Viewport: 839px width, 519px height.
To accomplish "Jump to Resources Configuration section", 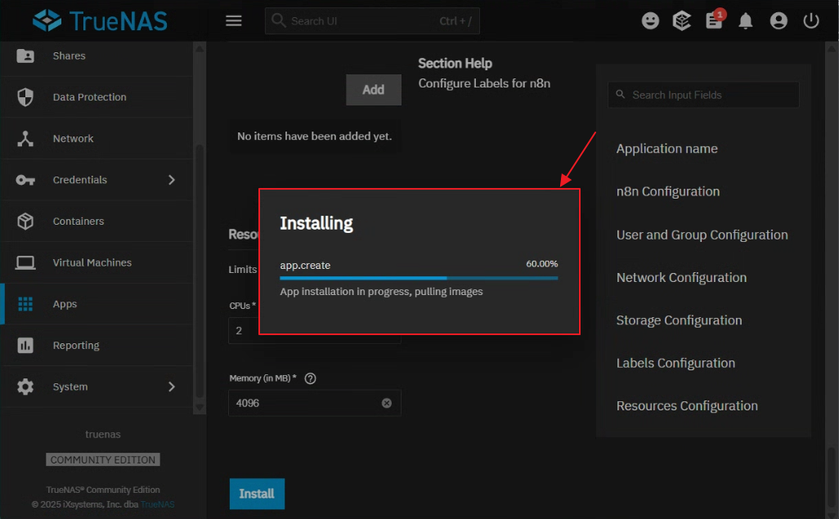I will pyautogui.click(x=687, y=406).
